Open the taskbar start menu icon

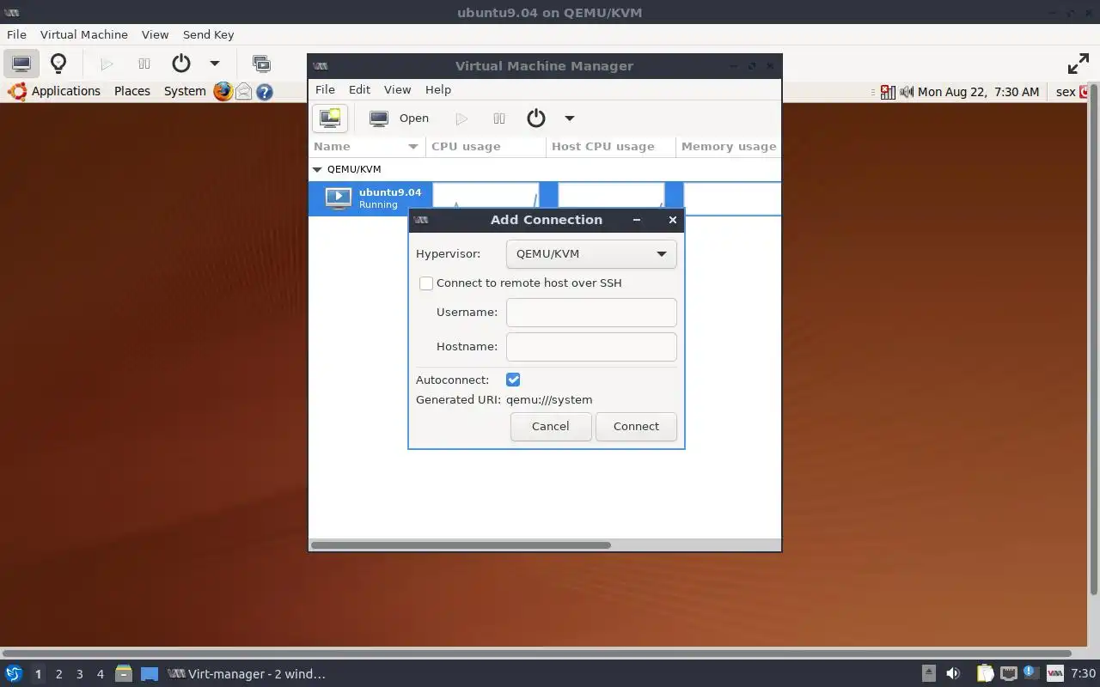[x=14, y=674]
